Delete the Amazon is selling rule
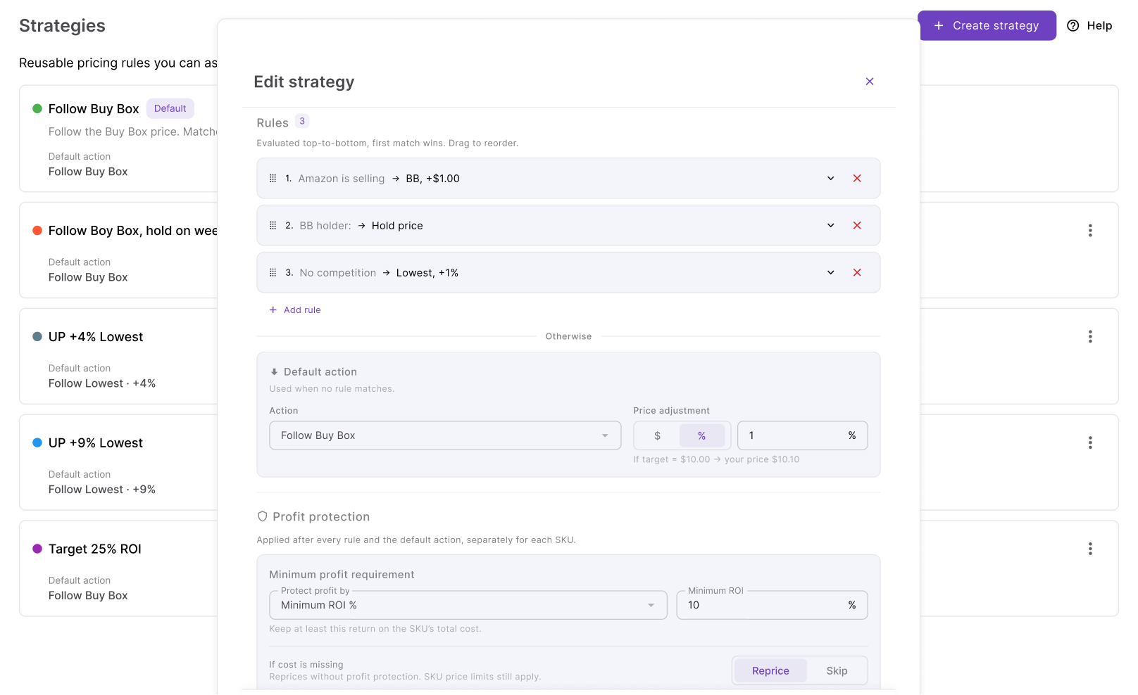1138x695 pixels. (857, 179)
